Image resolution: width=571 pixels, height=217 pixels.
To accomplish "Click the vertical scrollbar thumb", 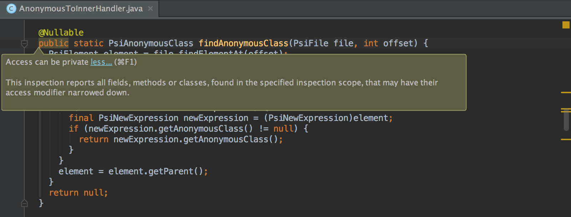I will pos(566,121).
